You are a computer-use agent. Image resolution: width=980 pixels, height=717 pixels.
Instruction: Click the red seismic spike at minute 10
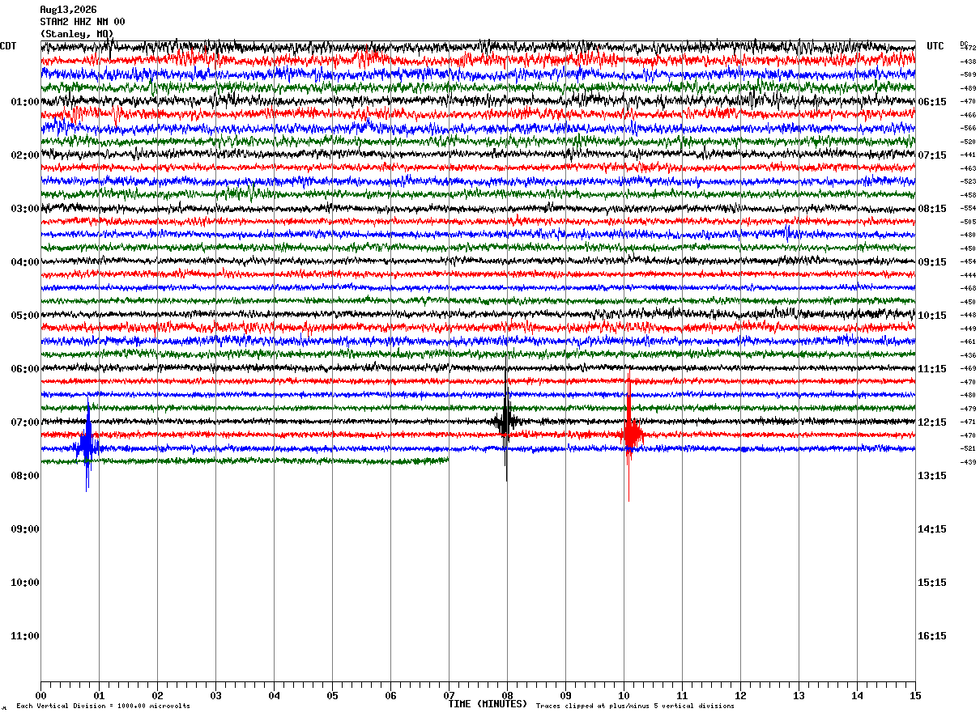tap(629, 435)
